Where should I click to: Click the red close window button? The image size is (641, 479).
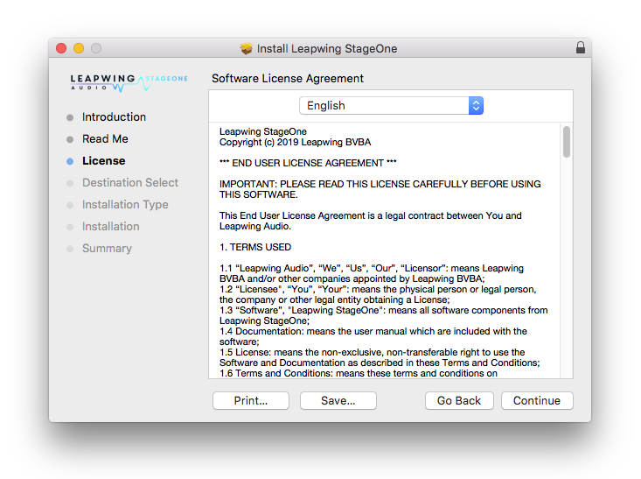61,48
